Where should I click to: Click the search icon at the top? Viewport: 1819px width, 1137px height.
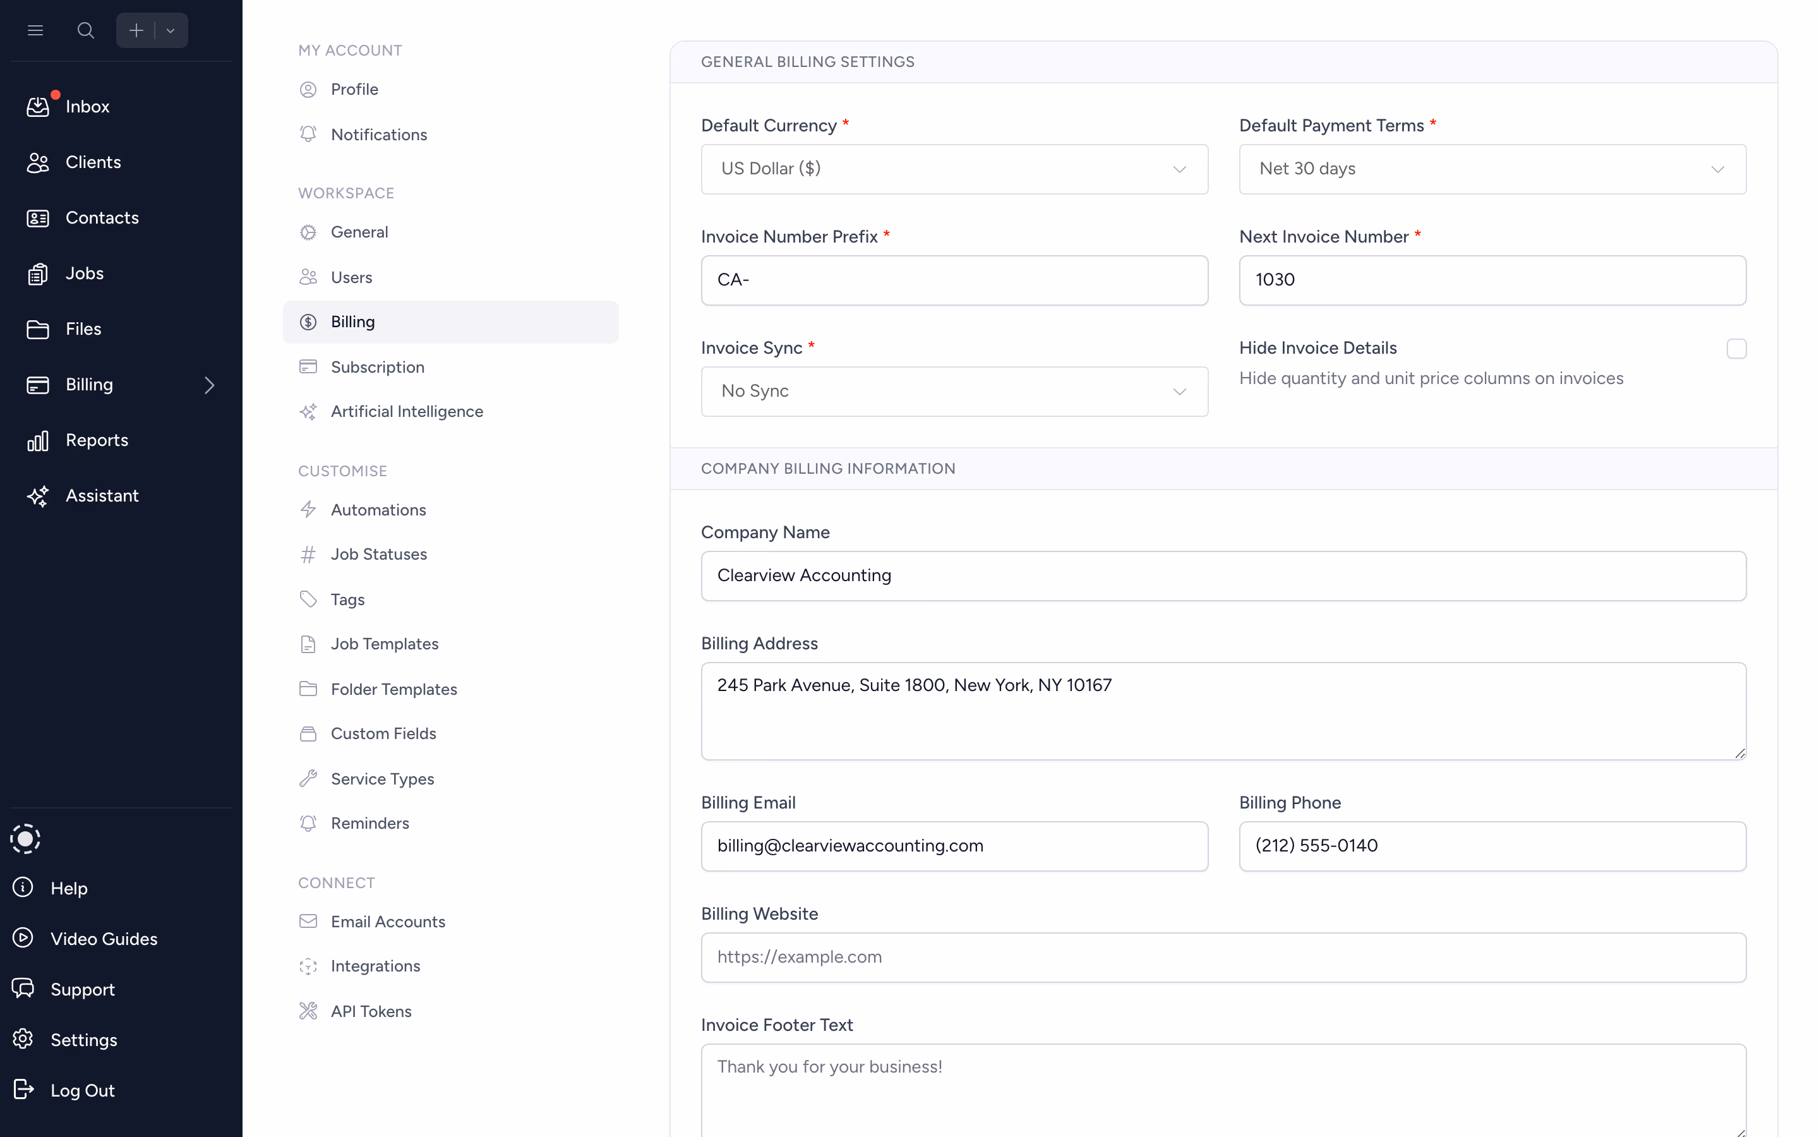[85, 30]
